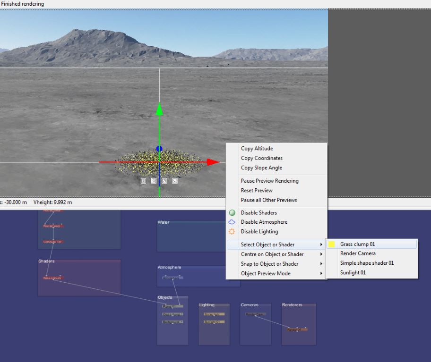Viewport: 431px width, 362px height.
Task: Select the Compute Terrain node
Action: 53,242
